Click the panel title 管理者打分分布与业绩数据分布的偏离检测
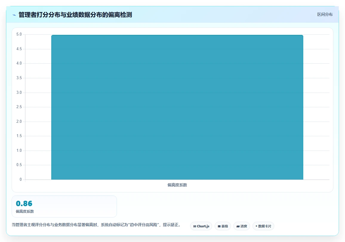The image size is (345, 242). pyautogui.click(x=75, y=15)
